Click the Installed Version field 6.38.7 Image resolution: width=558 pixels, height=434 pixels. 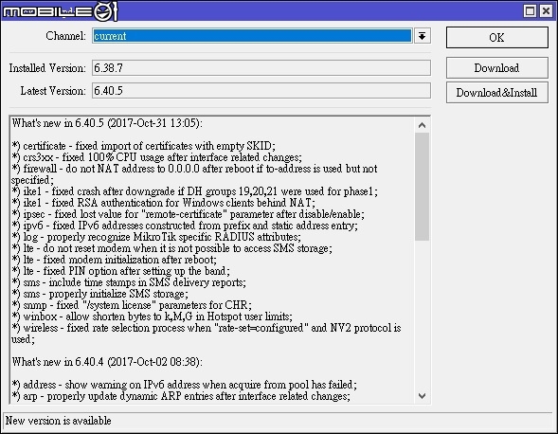[x=261, y=67]
